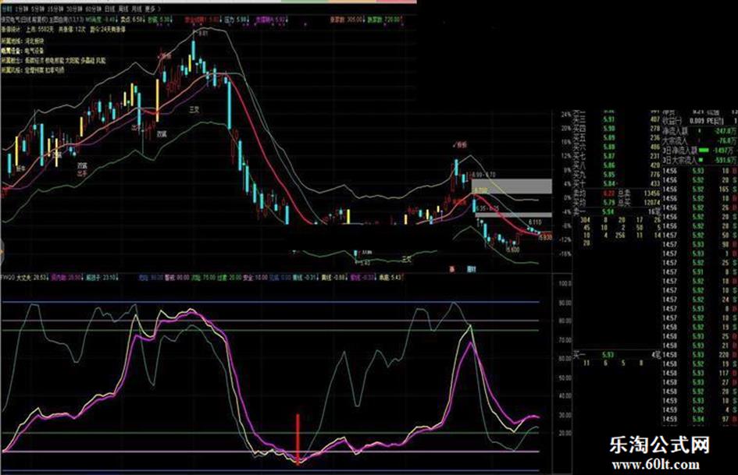The width and height of the screenshot is (738, 475).
Task: Select the 14:56 5.93 trade tick row
Action: point(700,171)
